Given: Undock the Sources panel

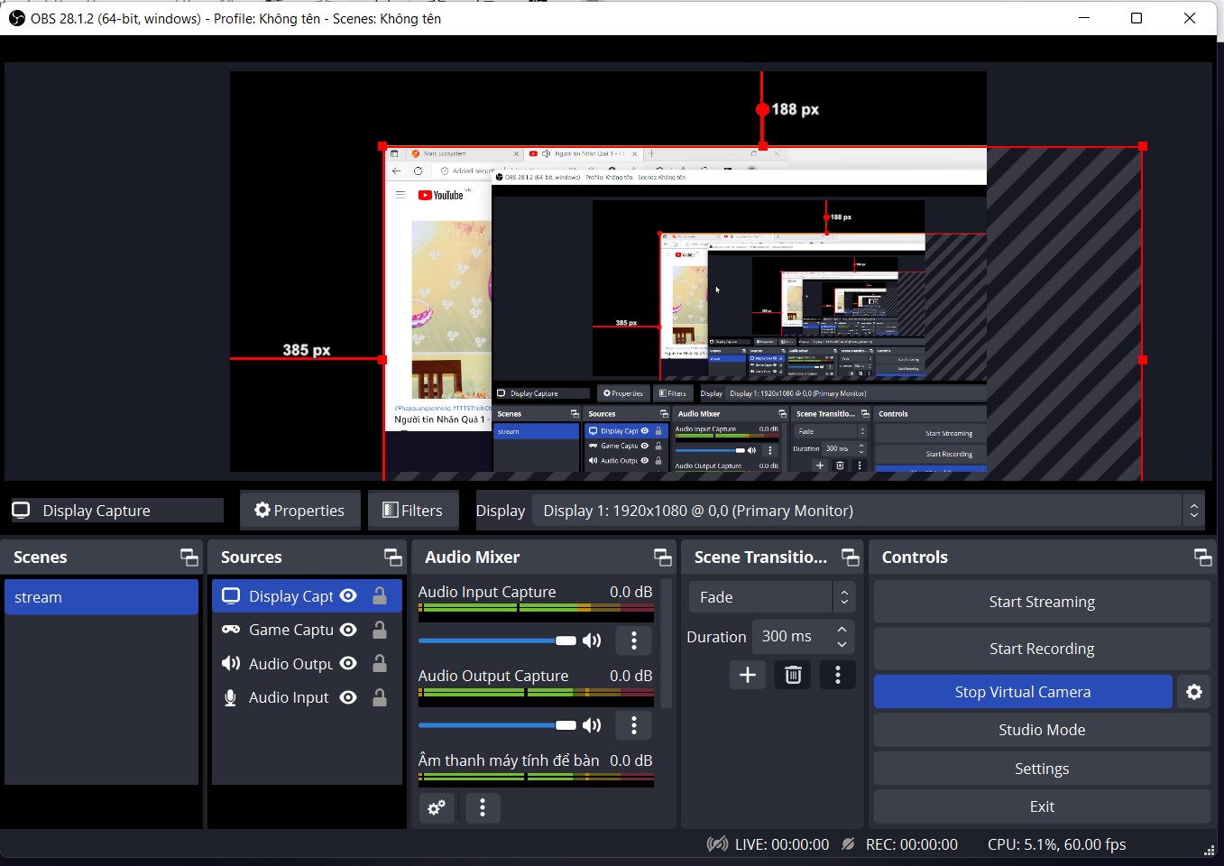Looking at the screenshot, I should [392, 557].
